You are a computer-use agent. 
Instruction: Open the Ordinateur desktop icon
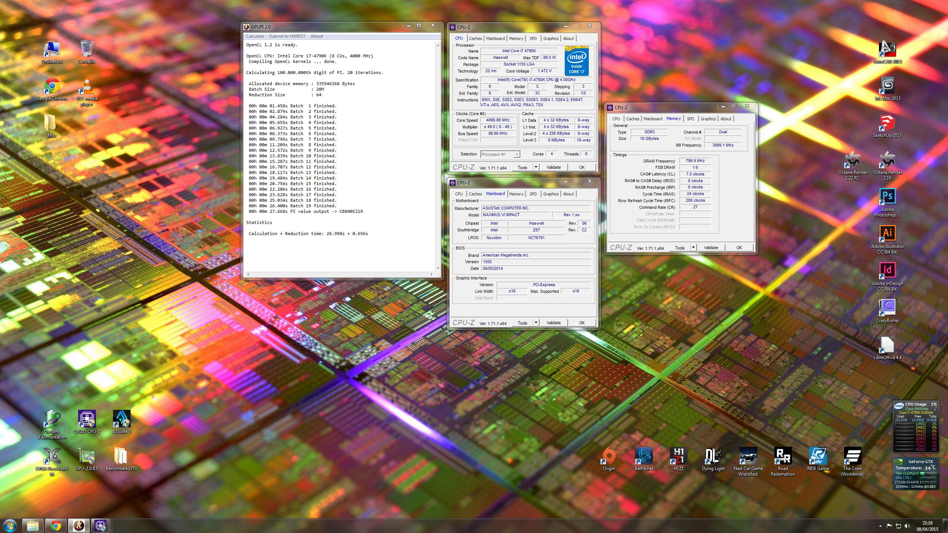(52, 52)
